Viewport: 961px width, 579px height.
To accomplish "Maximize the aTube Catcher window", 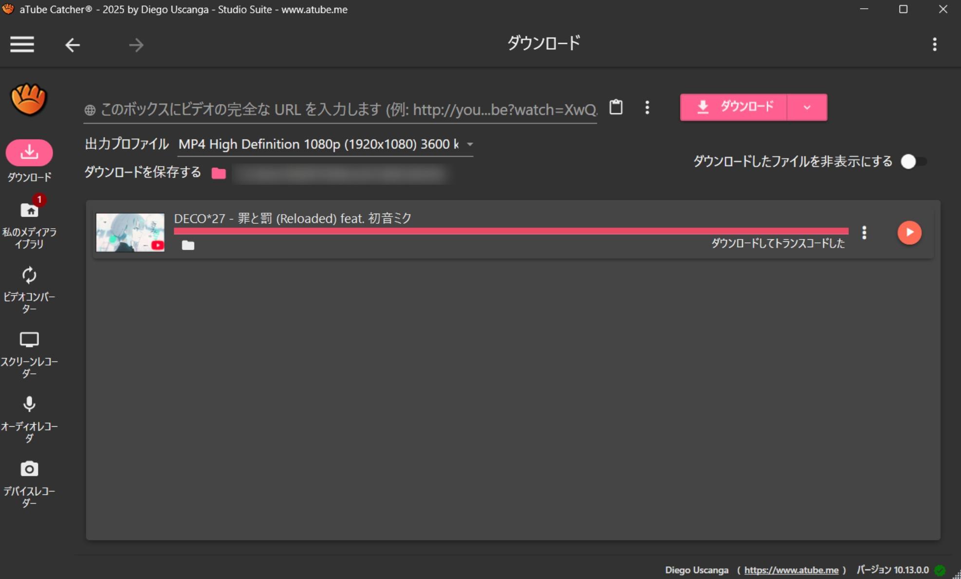I will (x=903, y=9).
